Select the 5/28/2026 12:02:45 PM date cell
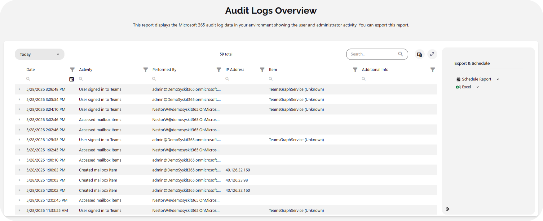The image size is (543, 221). [x=47, y=200]
